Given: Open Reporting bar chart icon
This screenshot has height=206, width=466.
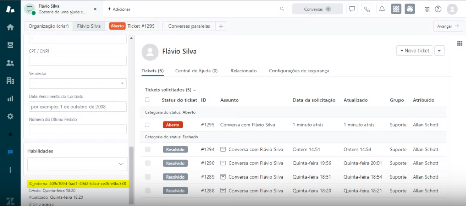Looking at the screenshot, I should (10, 99).
